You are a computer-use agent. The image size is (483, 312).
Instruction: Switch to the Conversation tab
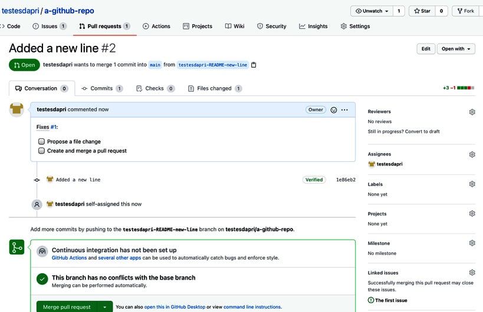(42, 88)
